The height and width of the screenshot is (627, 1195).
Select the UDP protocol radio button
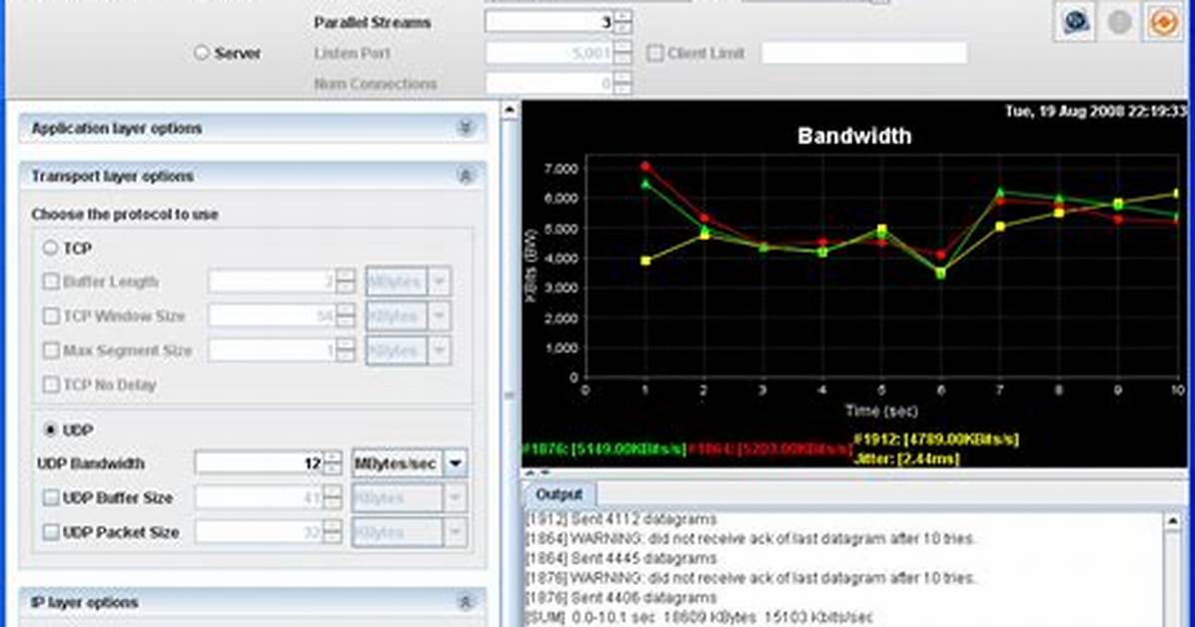tap(50, 429)
